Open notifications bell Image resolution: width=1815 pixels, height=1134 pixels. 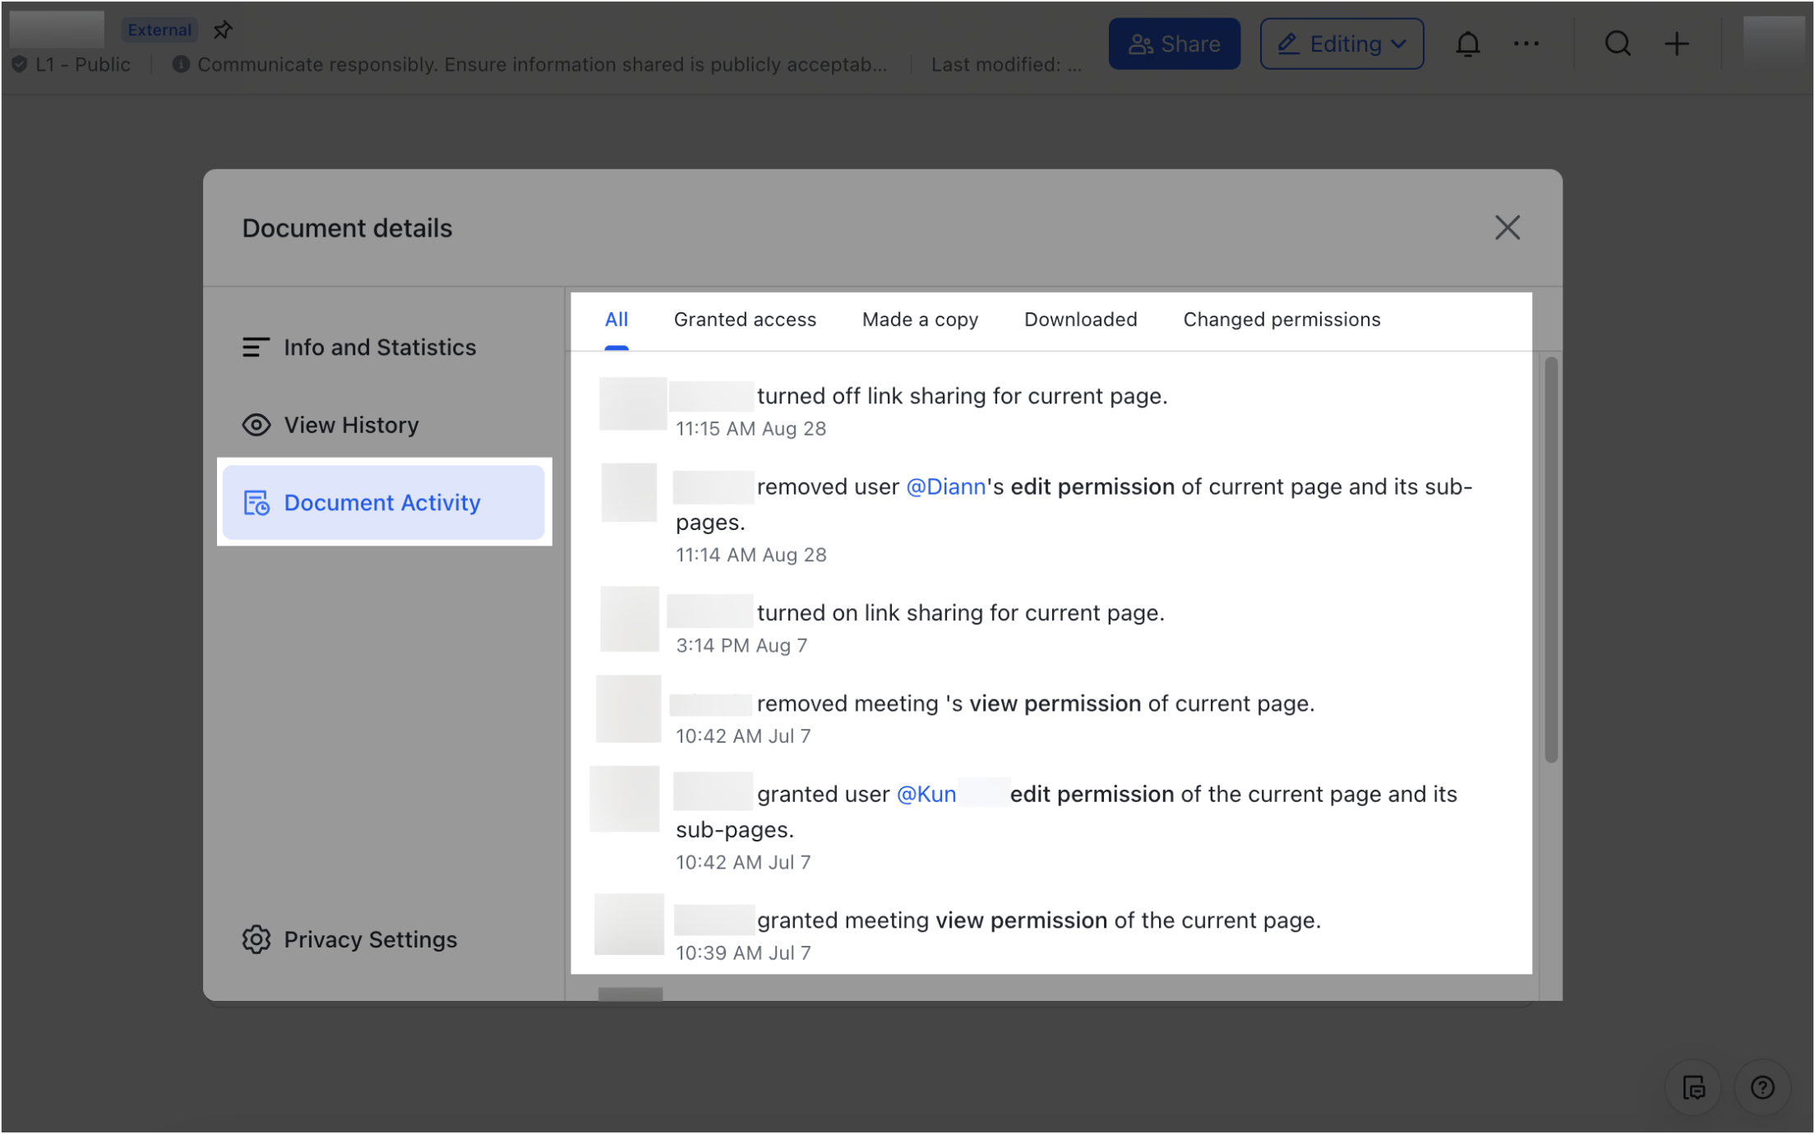(x=1468, y=44)
